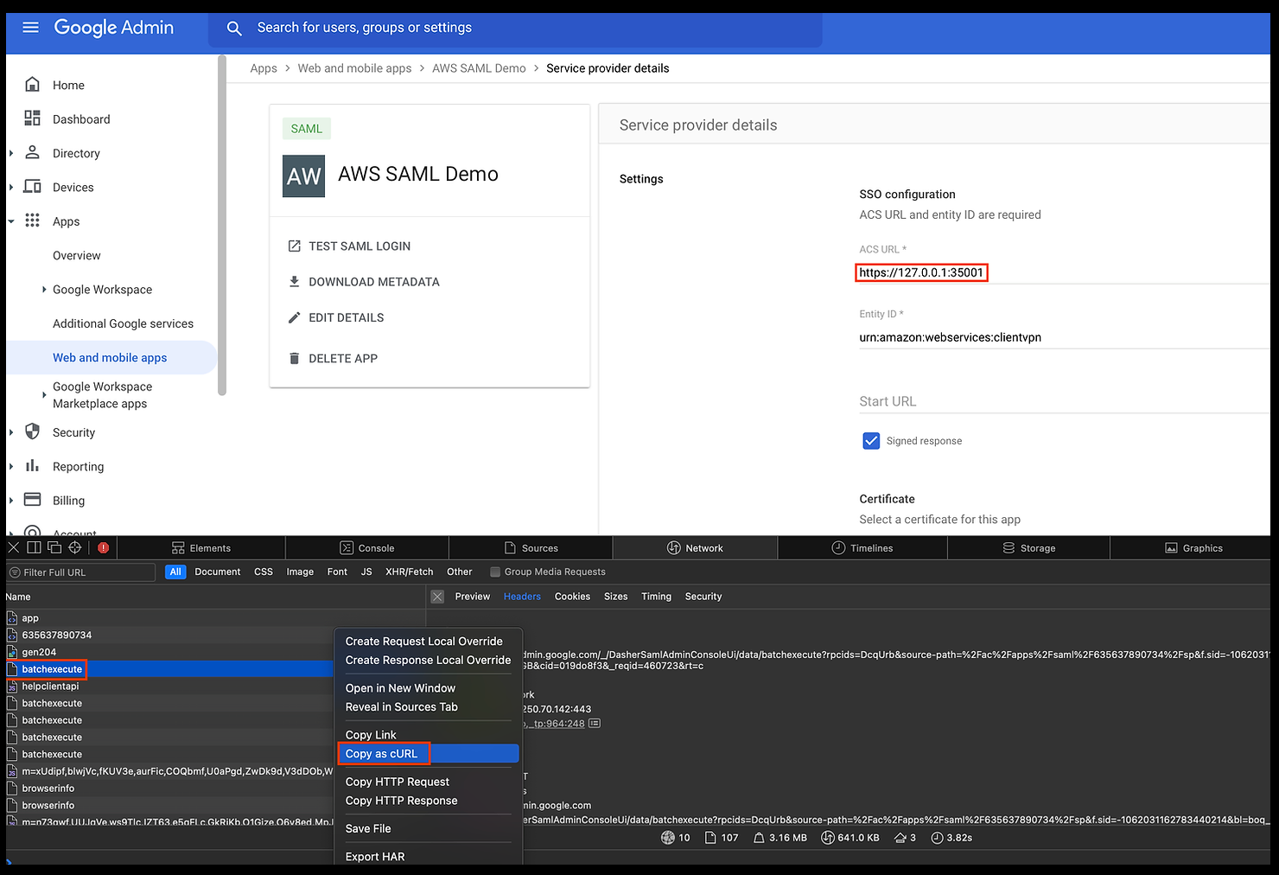Click the red error indicator icon

(x=104, y=547)
